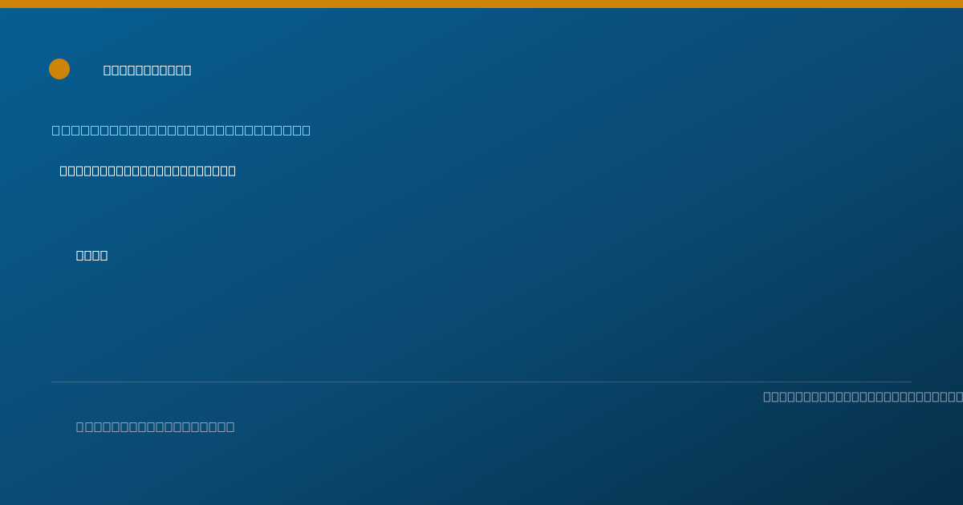Click the white subtitle line under the headline
The image size is (963, 505).
coord(148,171)
